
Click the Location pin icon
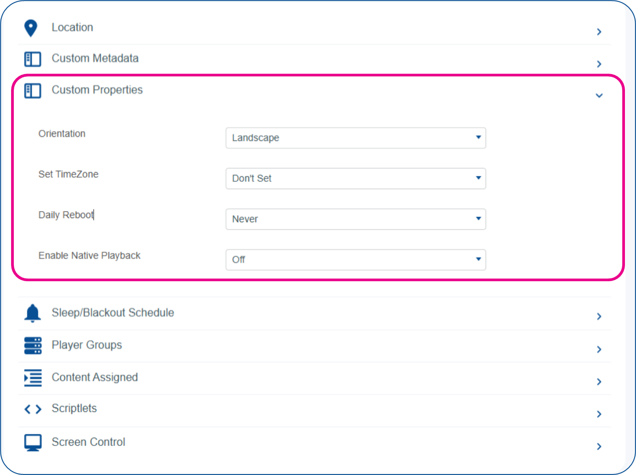pos(31,28)
